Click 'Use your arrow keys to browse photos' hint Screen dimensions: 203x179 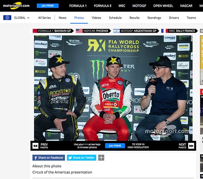87,146
